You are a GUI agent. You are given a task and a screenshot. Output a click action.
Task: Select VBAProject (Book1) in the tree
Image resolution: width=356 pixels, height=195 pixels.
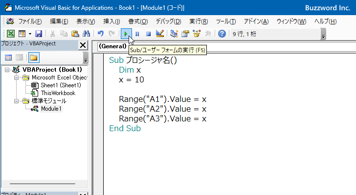(52, 69)
